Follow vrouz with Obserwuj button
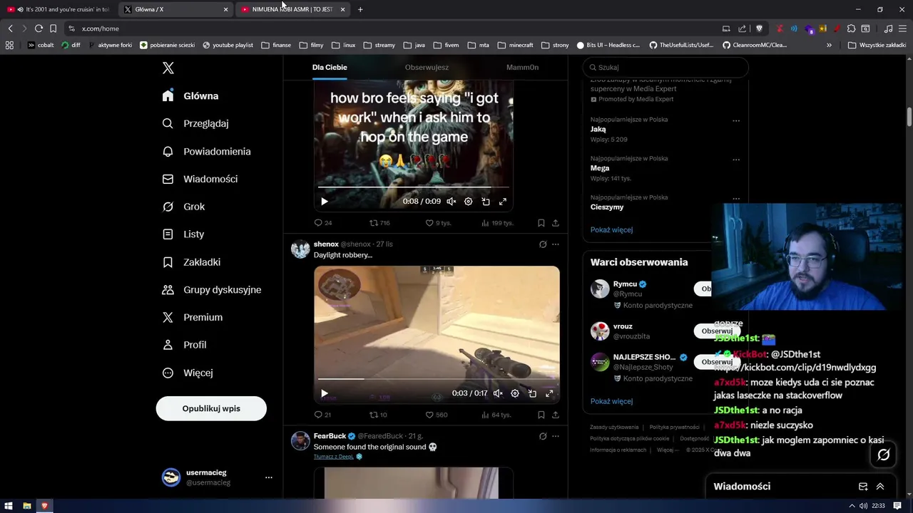Image resolution: width=913 pixels, height=513 pixels. pos(717,331)
